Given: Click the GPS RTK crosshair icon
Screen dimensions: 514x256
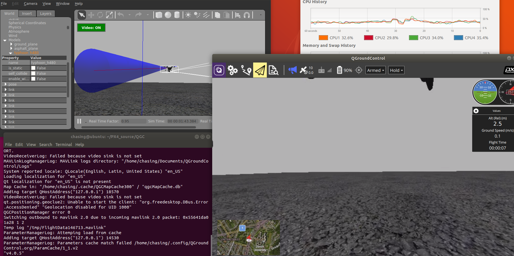Looking at the screenshot, I should (x=359, y=70).
